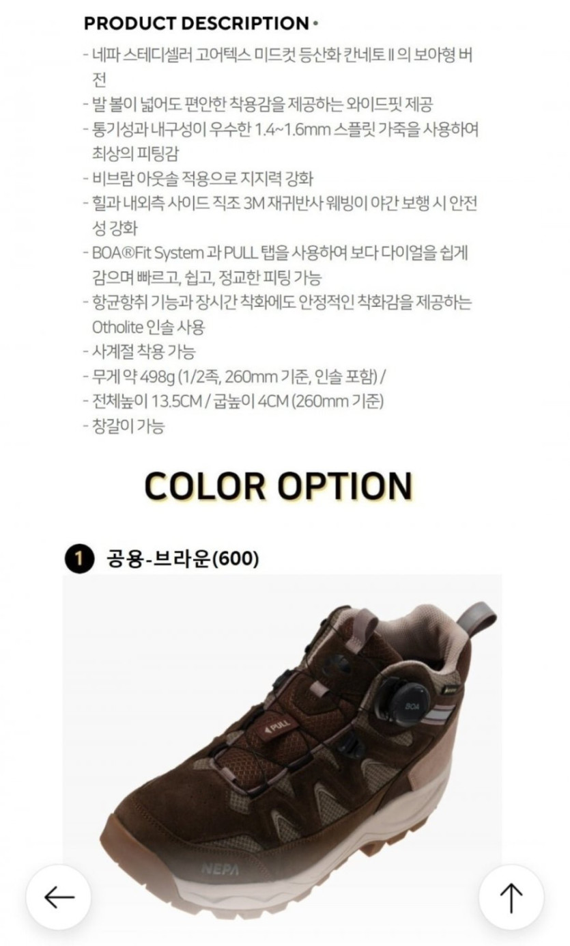Click the number 1 color badge
Screen dimensions: 570x946
pos(79,560)
